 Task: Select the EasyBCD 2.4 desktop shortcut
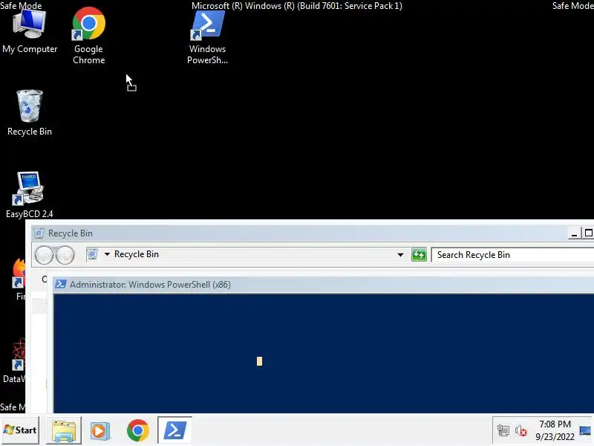click(x=29, y=195)
